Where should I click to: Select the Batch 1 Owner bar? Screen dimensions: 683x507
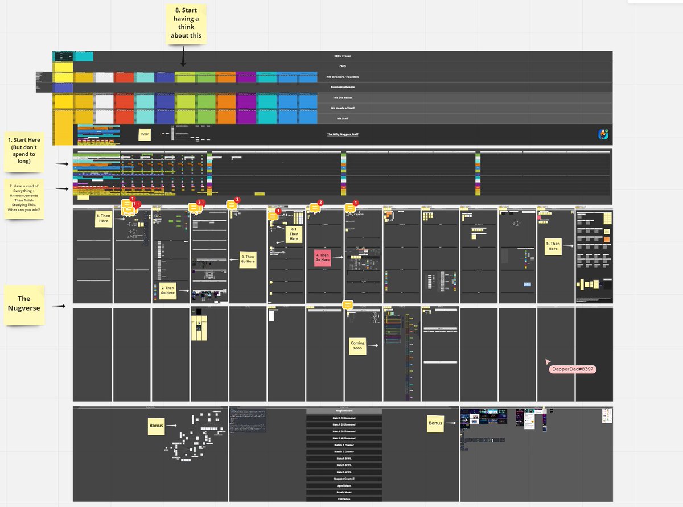(344, 445)
